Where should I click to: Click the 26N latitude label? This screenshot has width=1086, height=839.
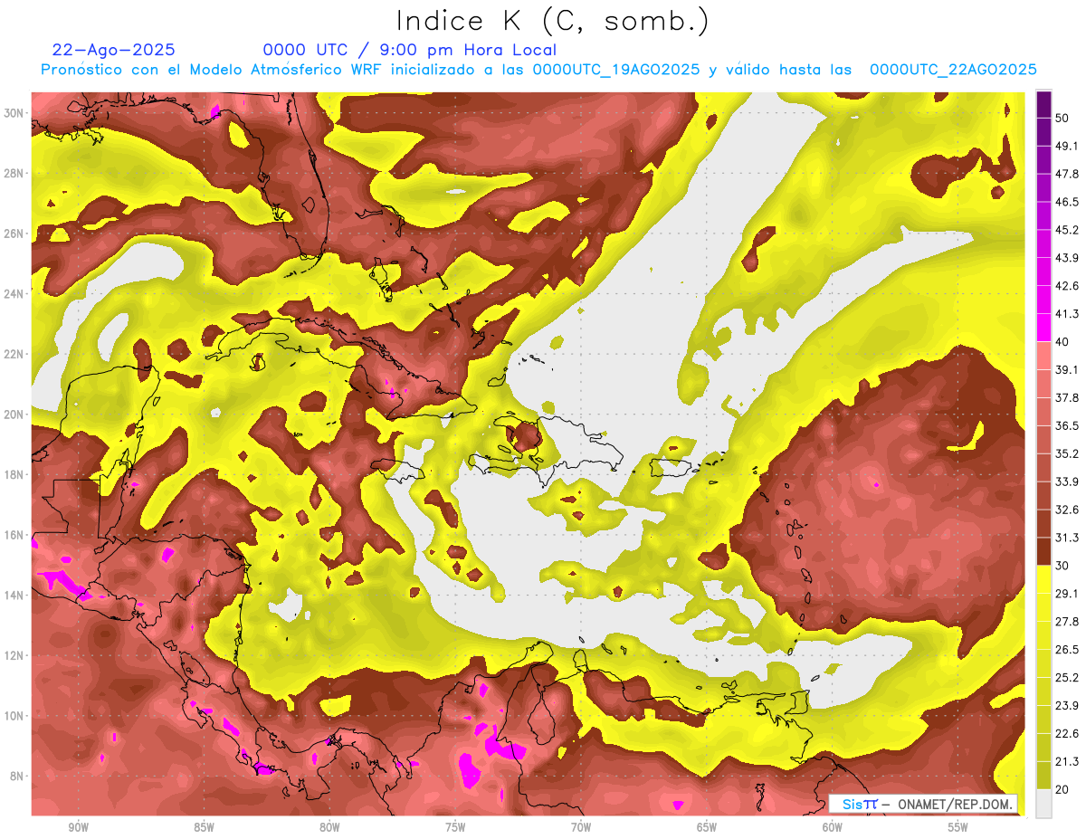click(15, 234)
